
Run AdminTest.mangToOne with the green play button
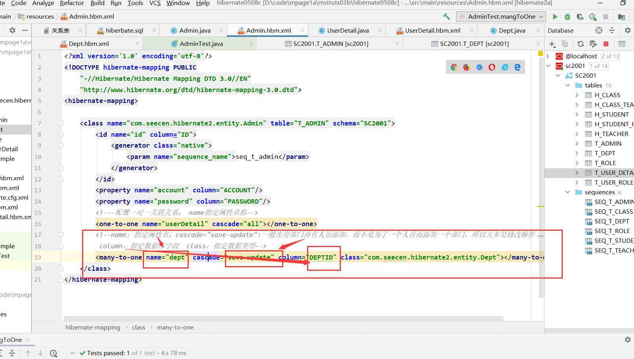(555, 17)
